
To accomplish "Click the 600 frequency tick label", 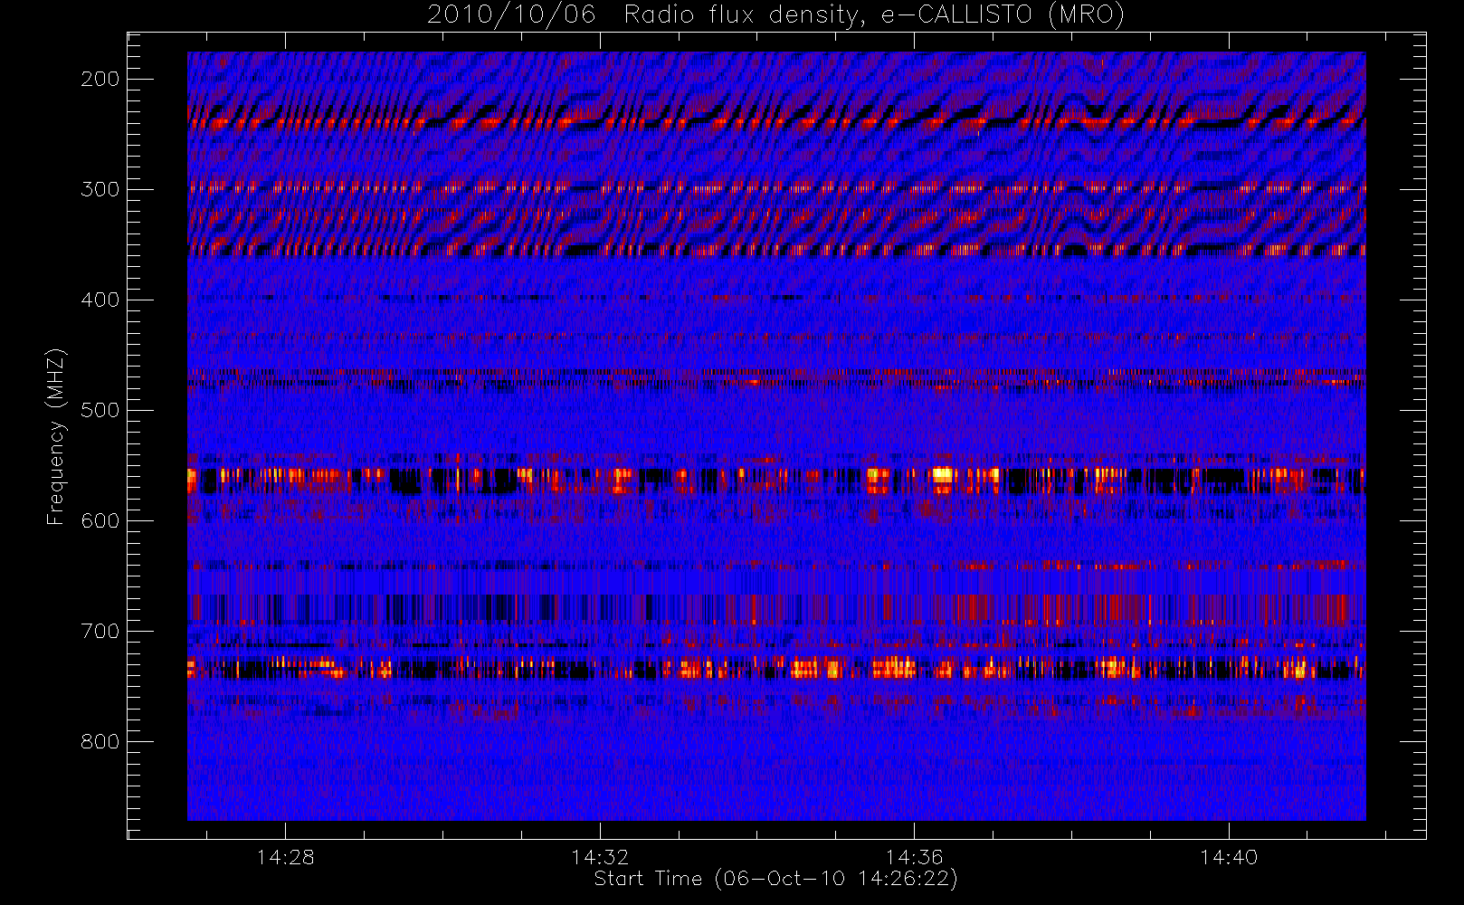I will [100, 520].
